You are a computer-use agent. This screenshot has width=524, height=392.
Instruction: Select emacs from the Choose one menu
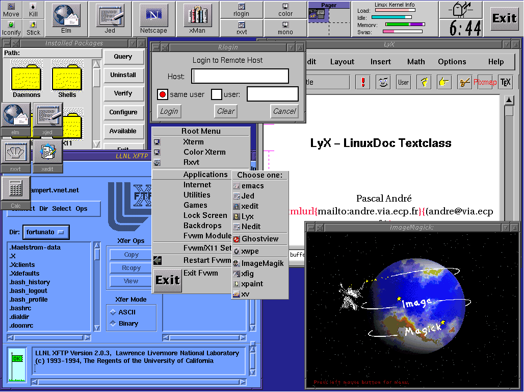[260, 186]
